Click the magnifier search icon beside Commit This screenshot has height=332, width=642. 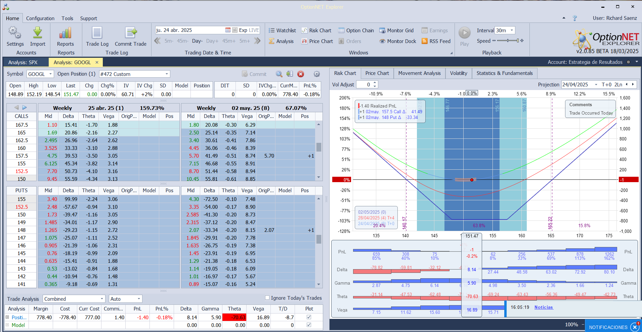[x=279, y=74]
